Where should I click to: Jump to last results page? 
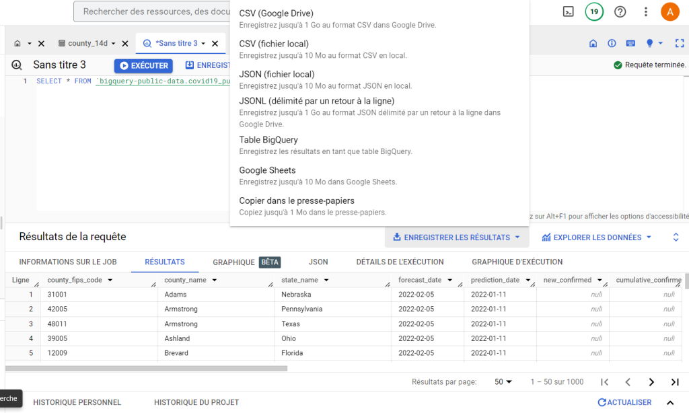click(x=675, y=382)
